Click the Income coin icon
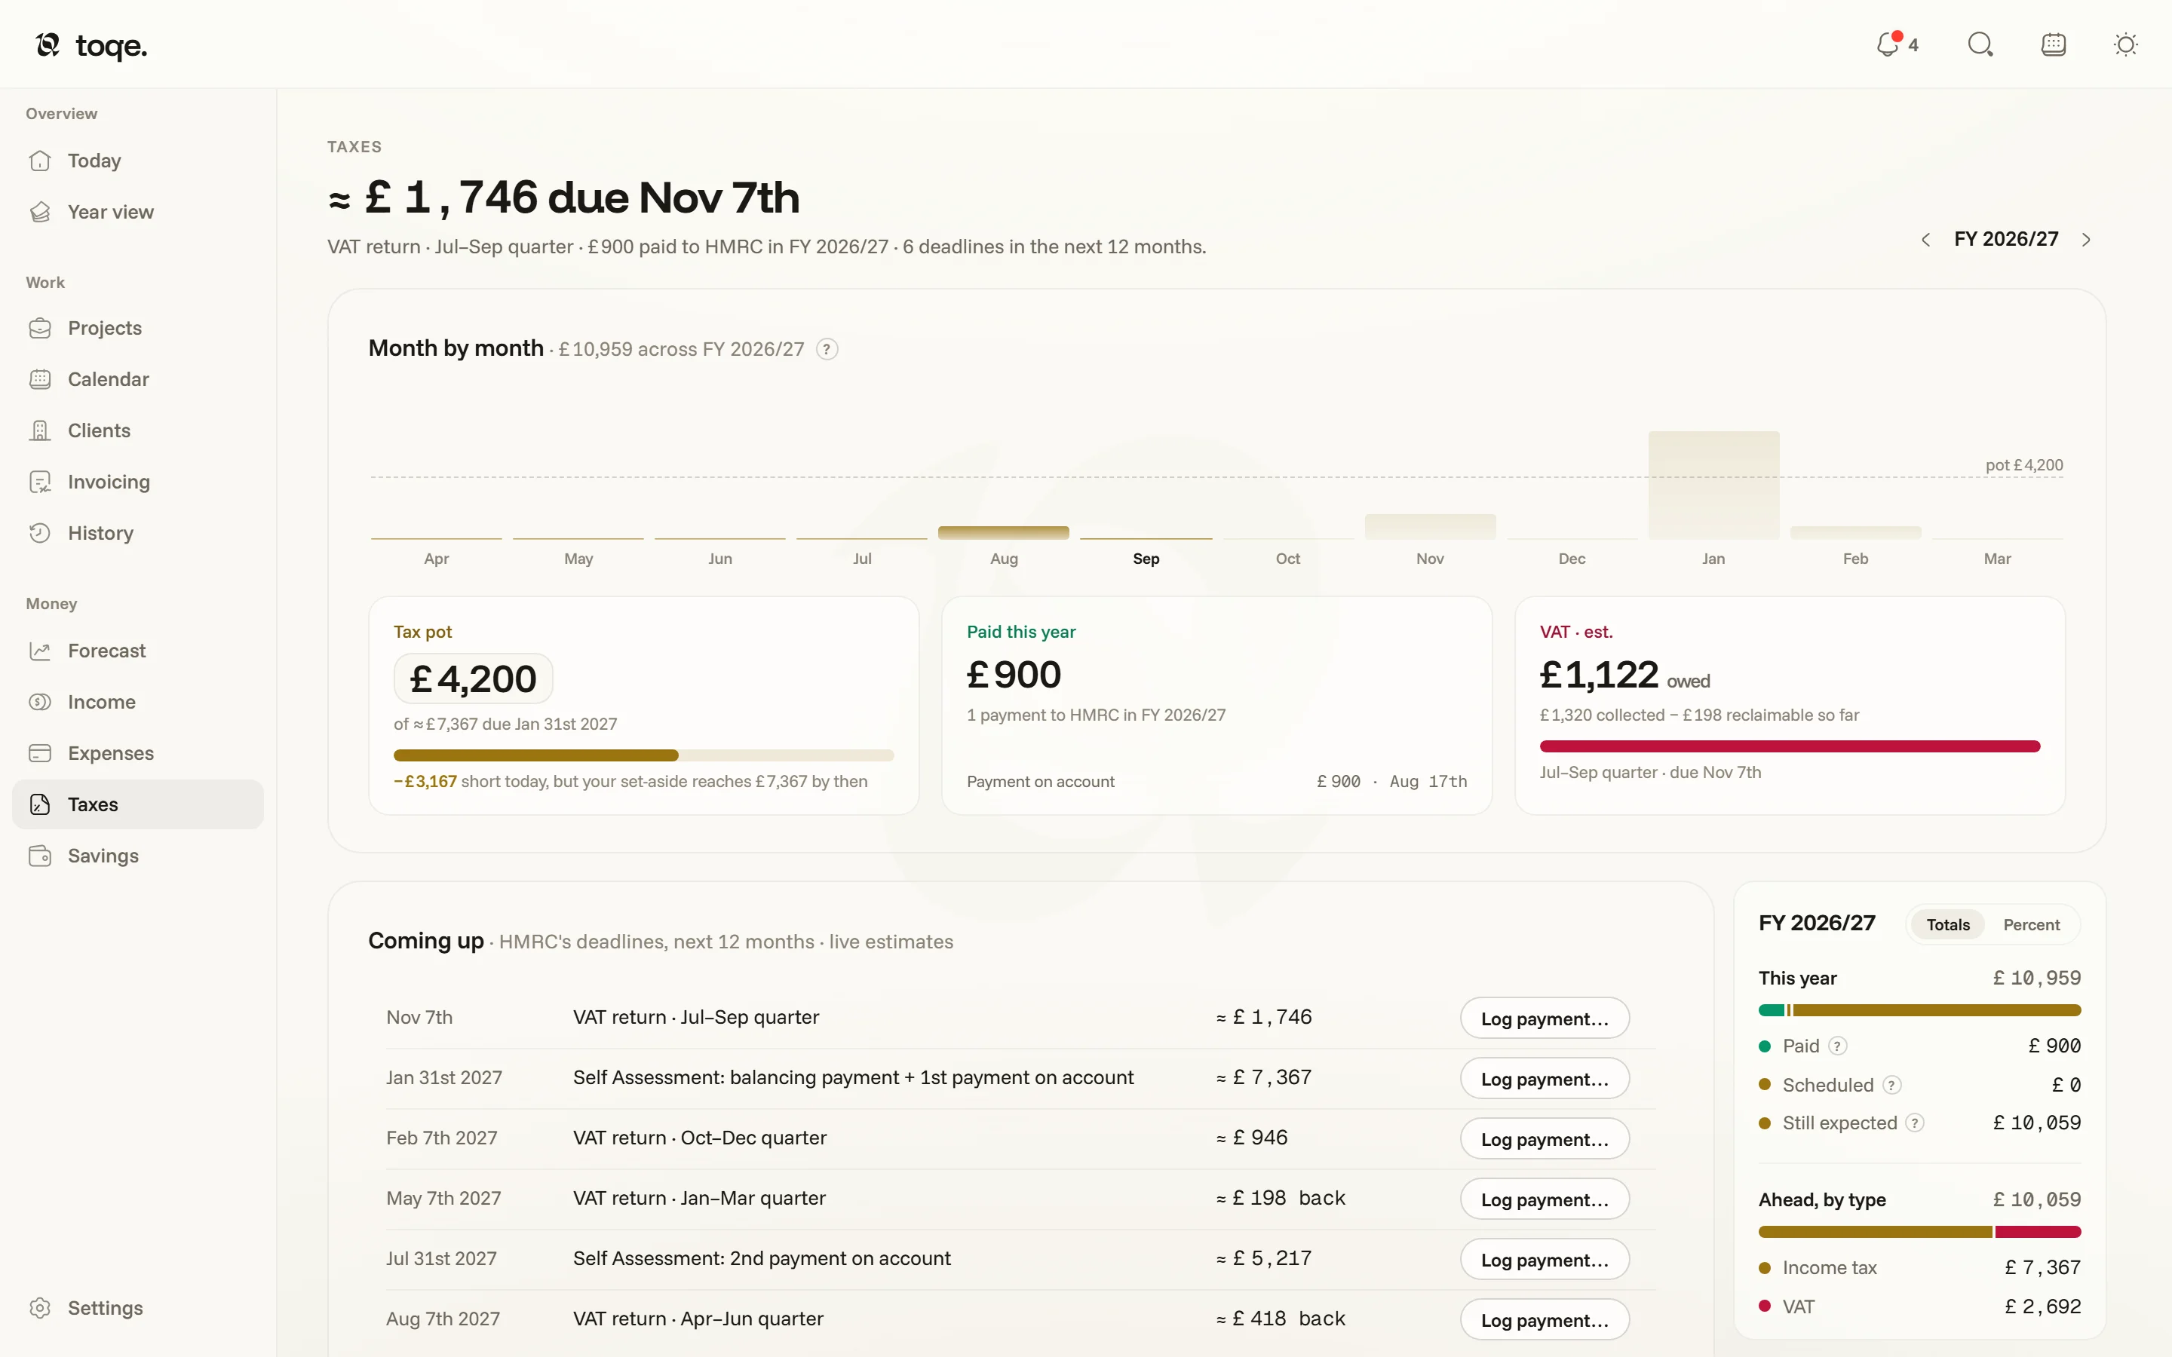The height and width of the screenshot is (1357, 2172). click(x=39, y=702)
